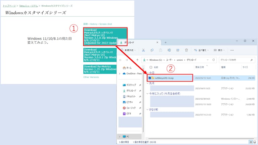The image size is (258, 145).
Task: Click the search magnifier icon
Action: (x=252, y=60)
